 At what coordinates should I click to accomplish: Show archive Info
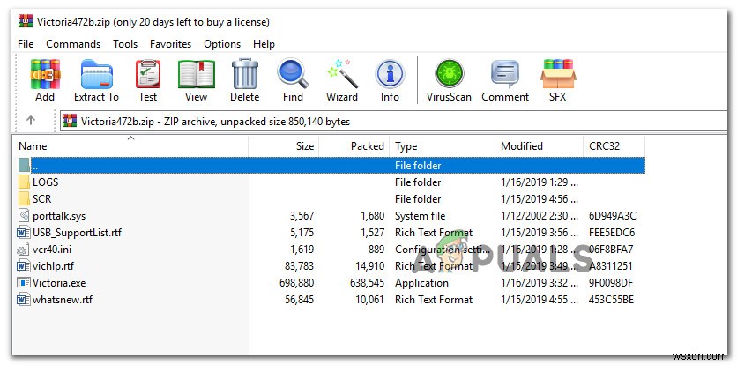coord(390,79)
